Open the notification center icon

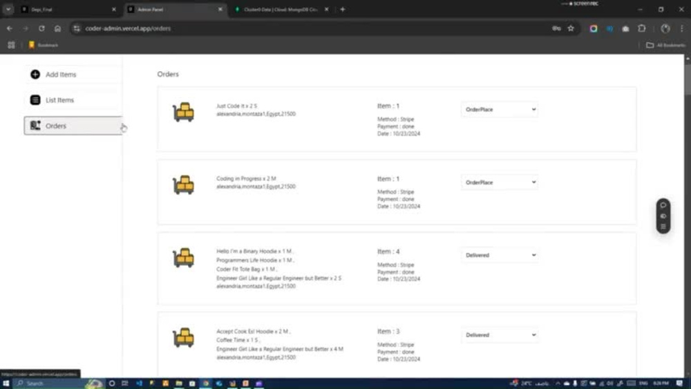coord(679,383)
